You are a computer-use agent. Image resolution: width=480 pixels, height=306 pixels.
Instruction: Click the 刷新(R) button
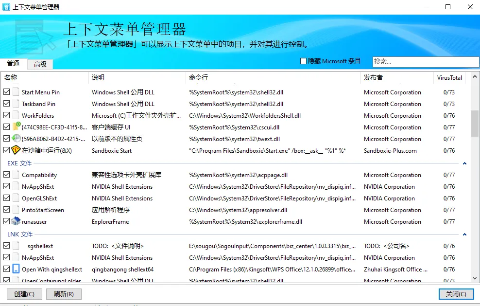[x=64, y=294]
